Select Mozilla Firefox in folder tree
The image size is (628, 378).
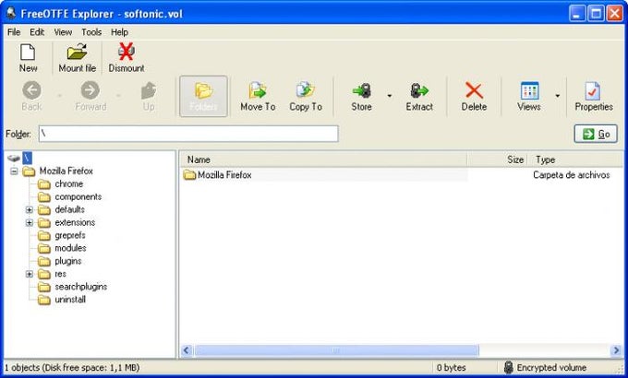point(66,171)
